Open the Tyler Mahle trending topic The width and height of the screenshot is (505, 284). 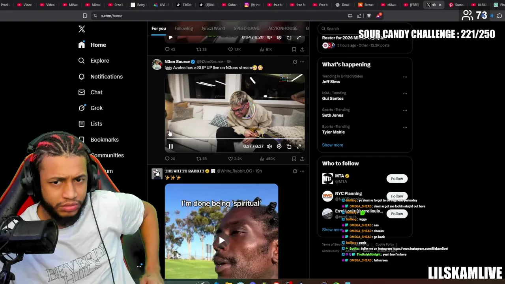click(x=333, y=132)
